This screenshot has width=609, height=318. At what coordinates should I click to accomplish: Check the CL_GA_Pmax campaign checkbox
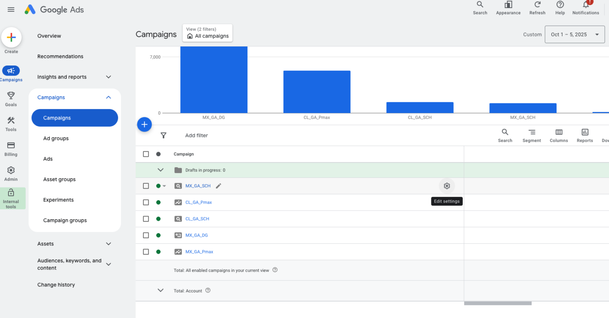pyautogui.click(x=146, y=202)
